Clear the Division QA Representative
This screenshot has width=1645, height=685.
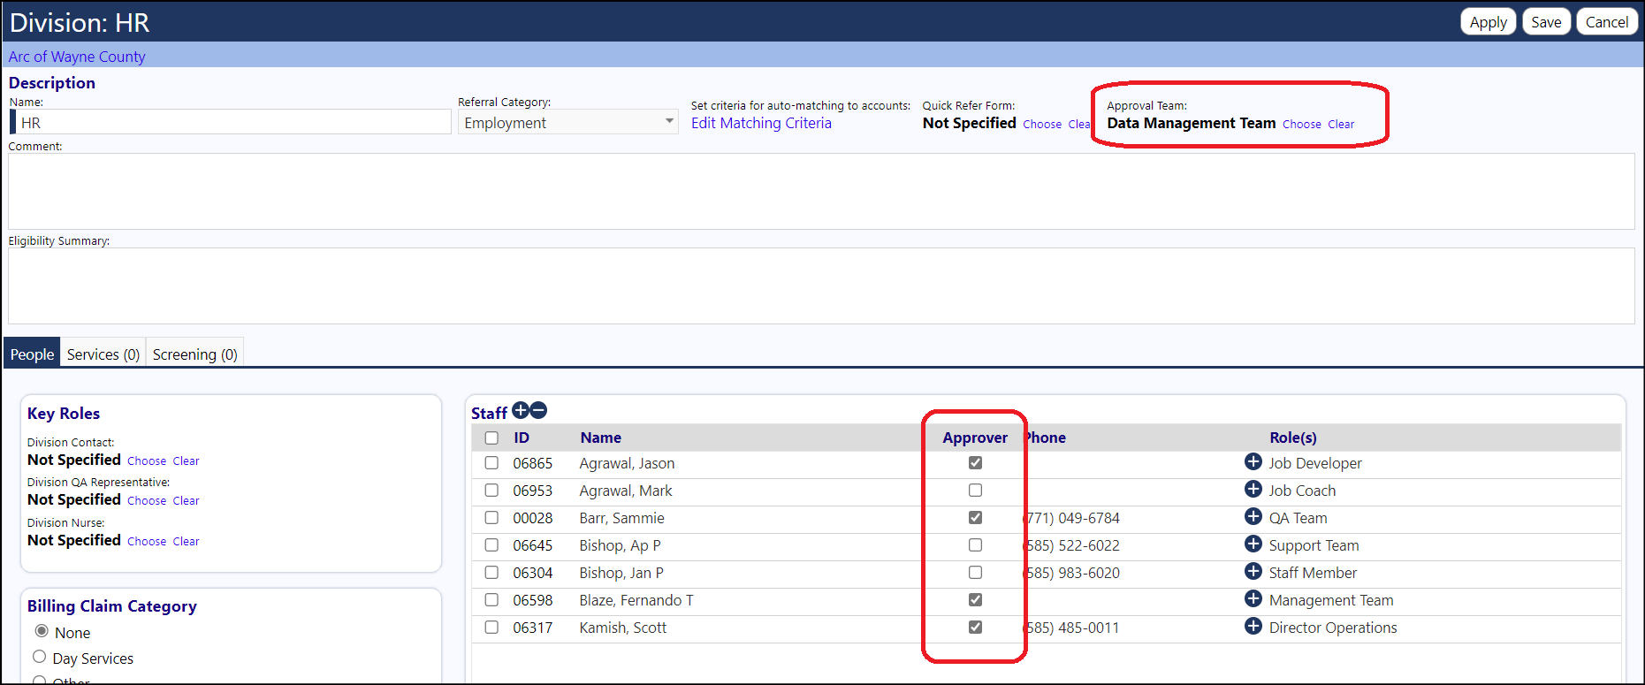(186, 501)
